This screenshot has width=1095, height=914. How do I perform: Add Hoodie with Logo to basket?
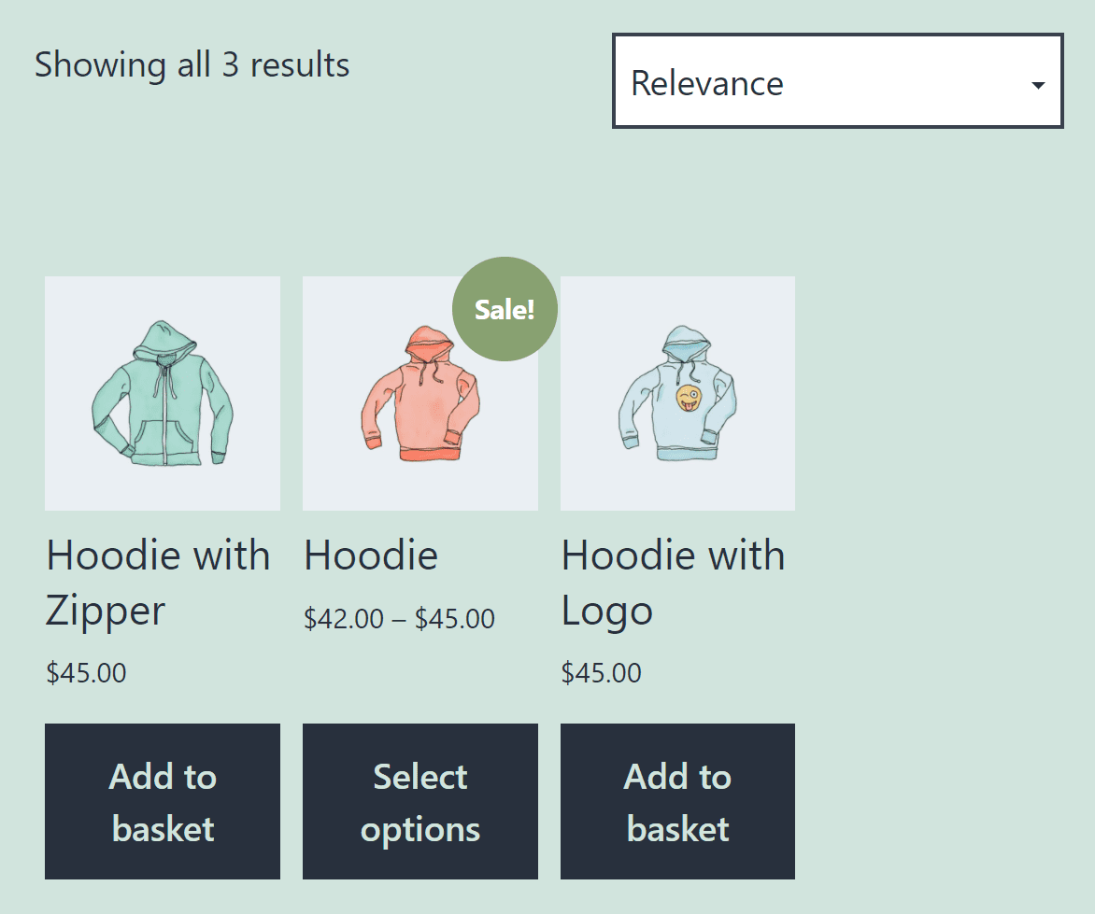click(677, 801)
